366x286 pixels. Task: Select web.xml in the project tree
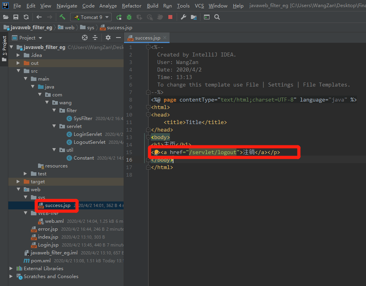point(54,221)
